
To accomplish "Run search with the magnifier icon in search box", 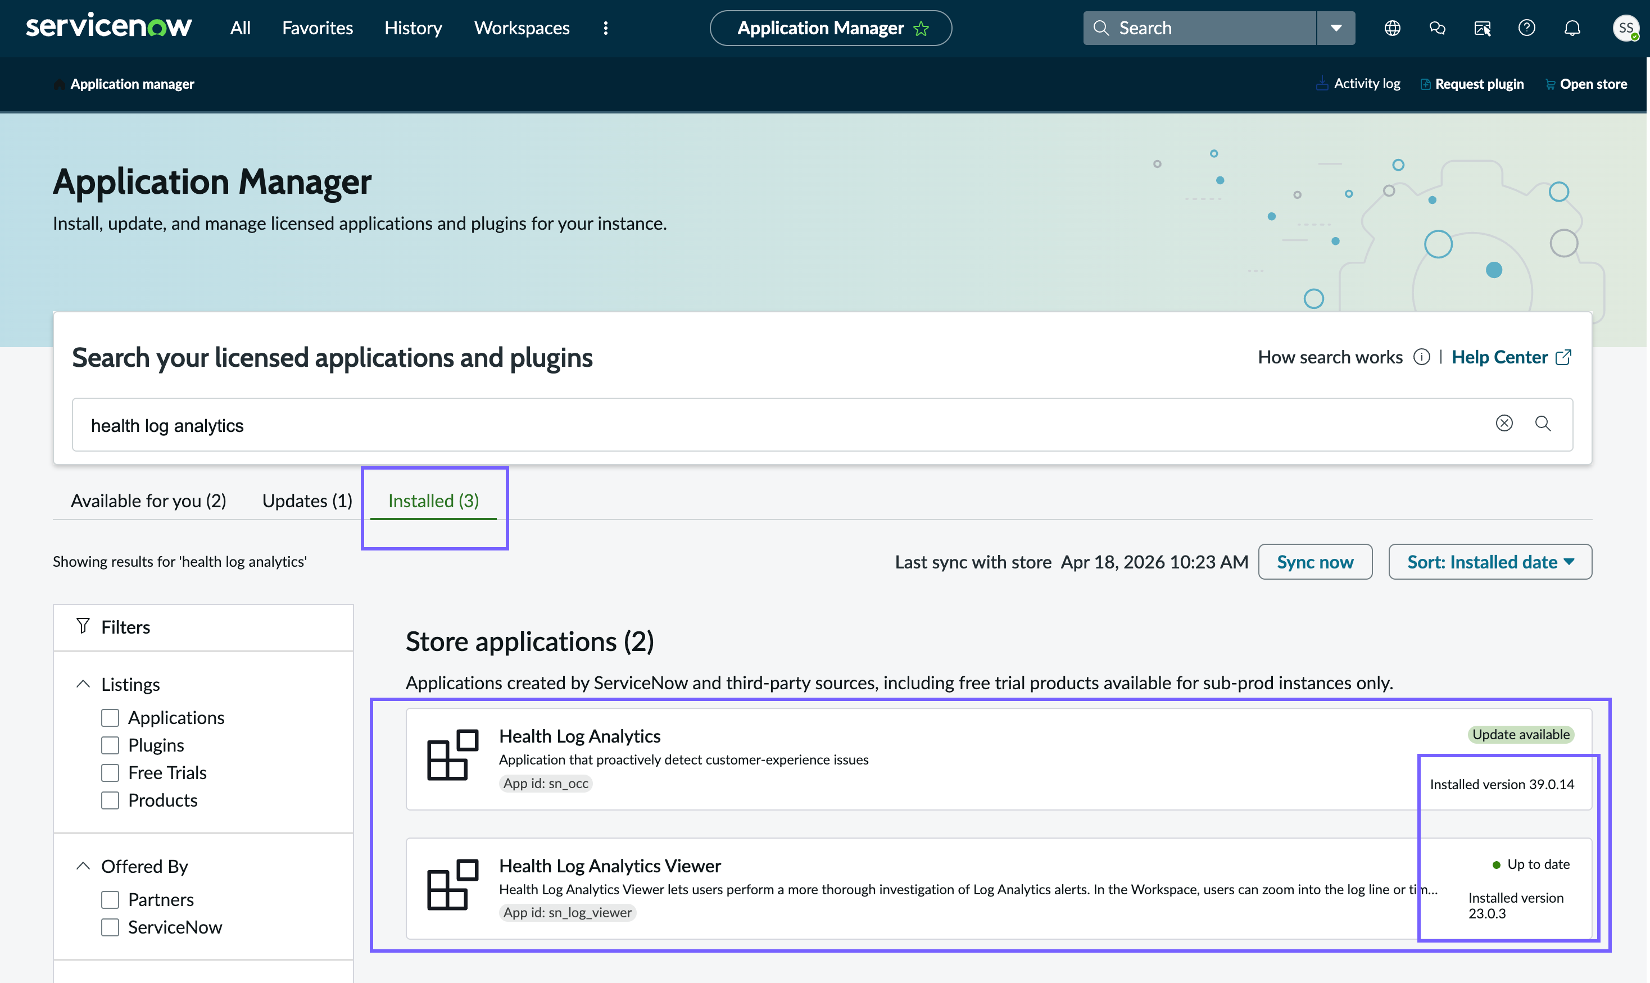I will coord(1543,424).
